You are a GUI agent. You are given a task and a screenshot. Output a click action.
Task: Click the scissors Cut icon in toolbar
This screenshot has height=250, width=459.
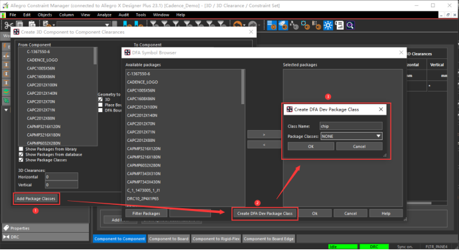point(9,25)
